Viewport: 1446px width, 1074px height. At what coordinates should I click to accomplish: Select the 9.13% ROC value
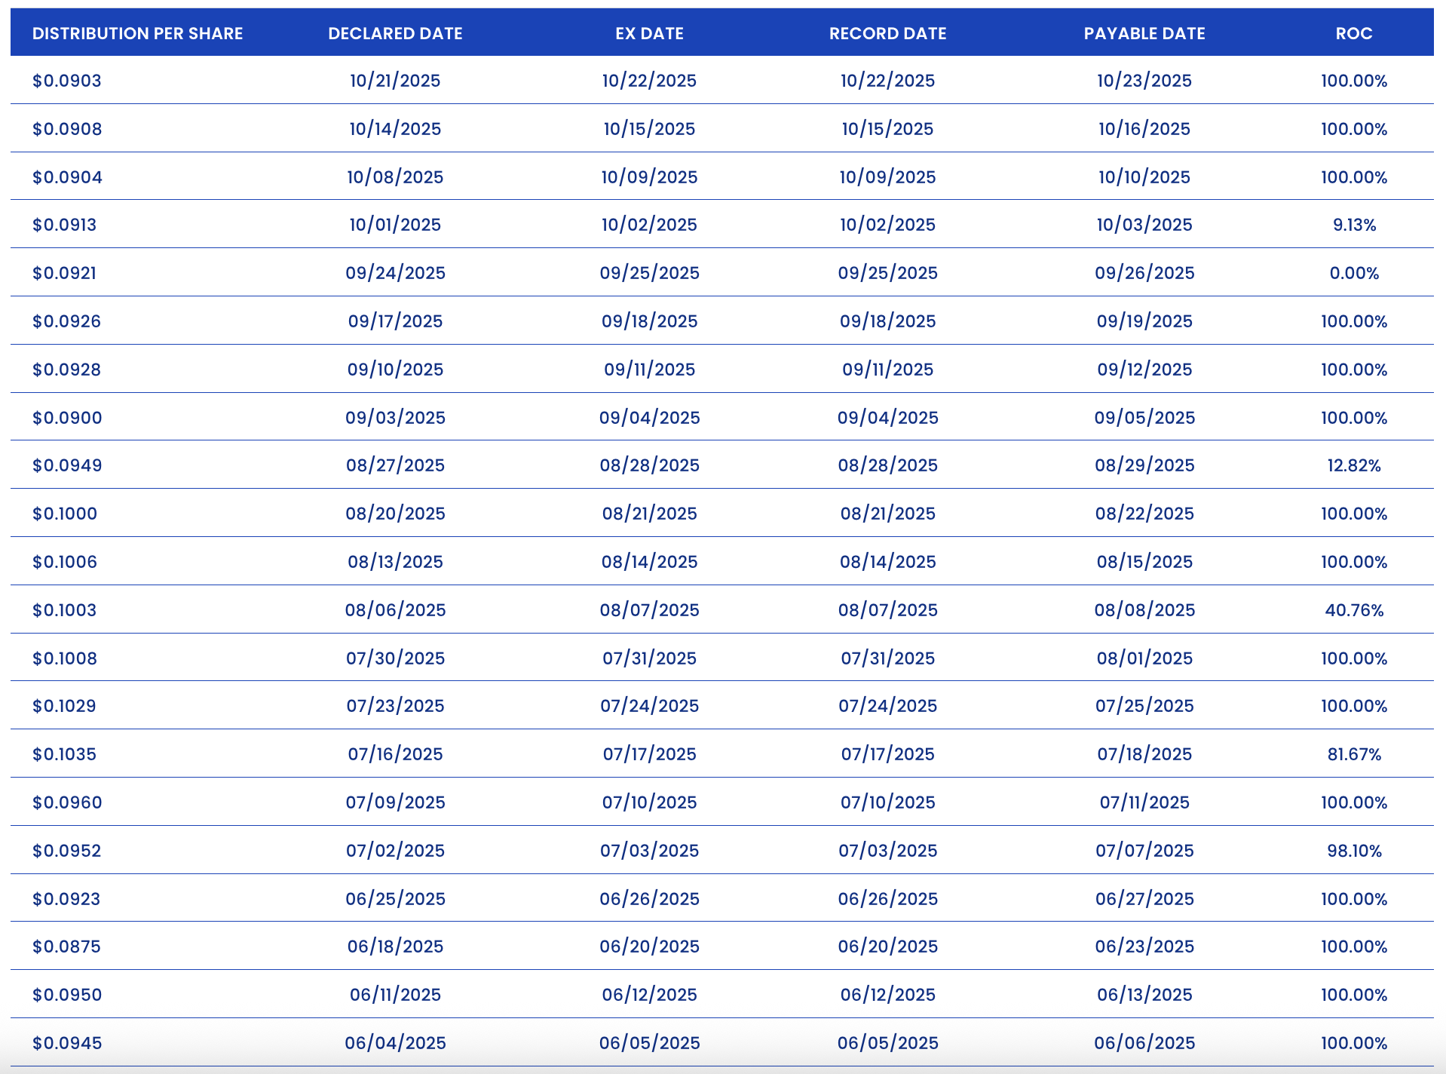(1354, 225)
